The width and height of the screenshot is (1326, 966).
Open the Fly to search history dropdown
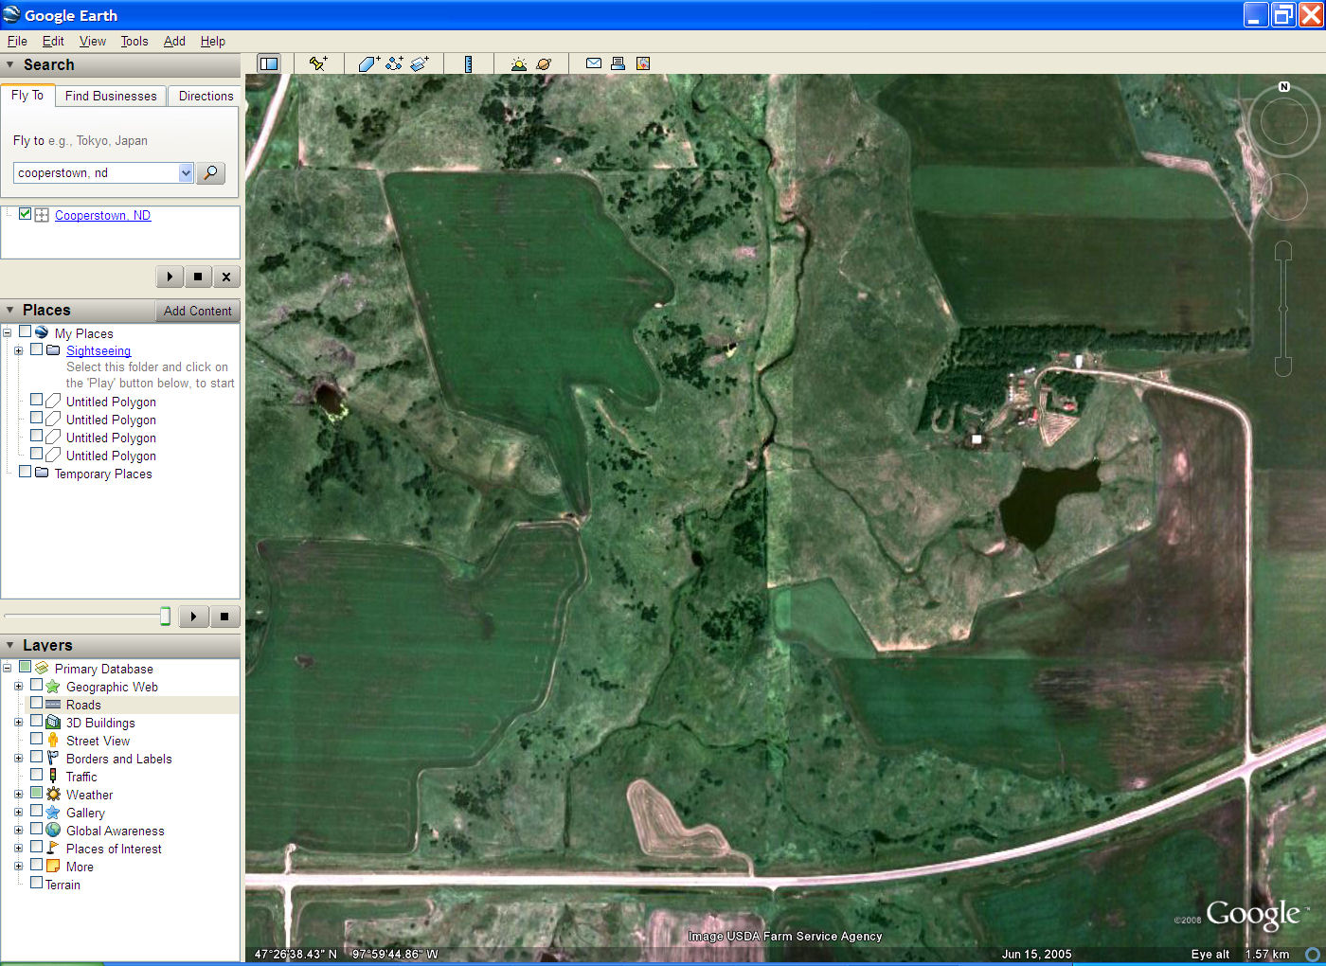186,172
